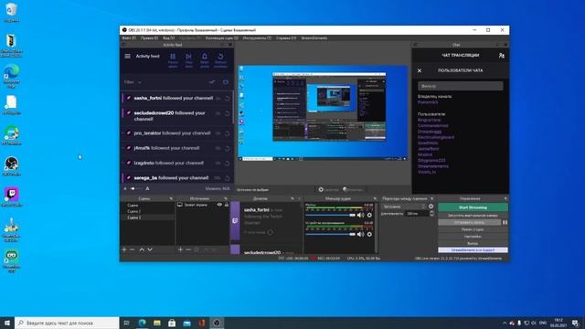
Task: Open source properties gear in Sources panel
Action: 197,249
